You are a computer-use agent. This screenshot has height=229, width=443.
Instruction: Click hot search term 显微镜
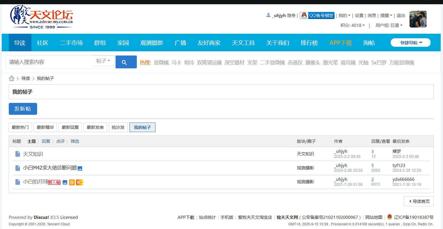tap(161, 62)
